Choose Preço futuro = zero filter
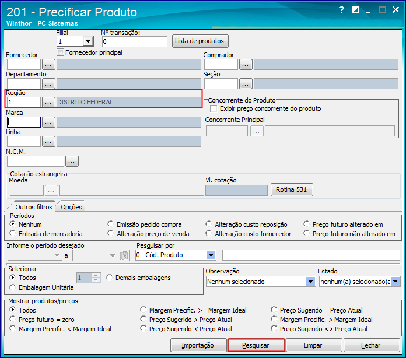406x358 pixels. click(12, 319)
